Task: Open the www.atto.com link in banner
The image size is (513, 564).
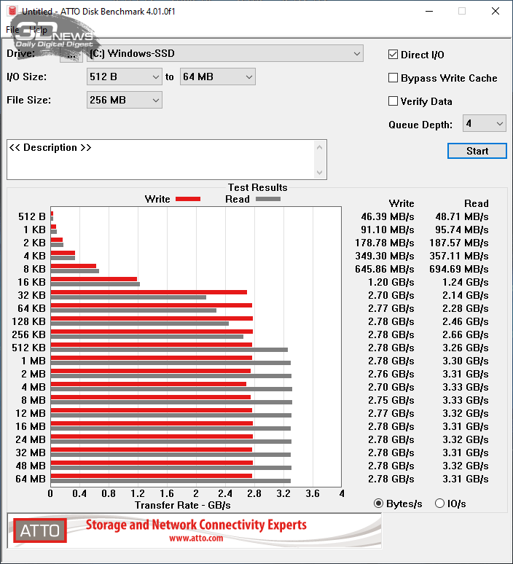Action: [x=196, y=538]
